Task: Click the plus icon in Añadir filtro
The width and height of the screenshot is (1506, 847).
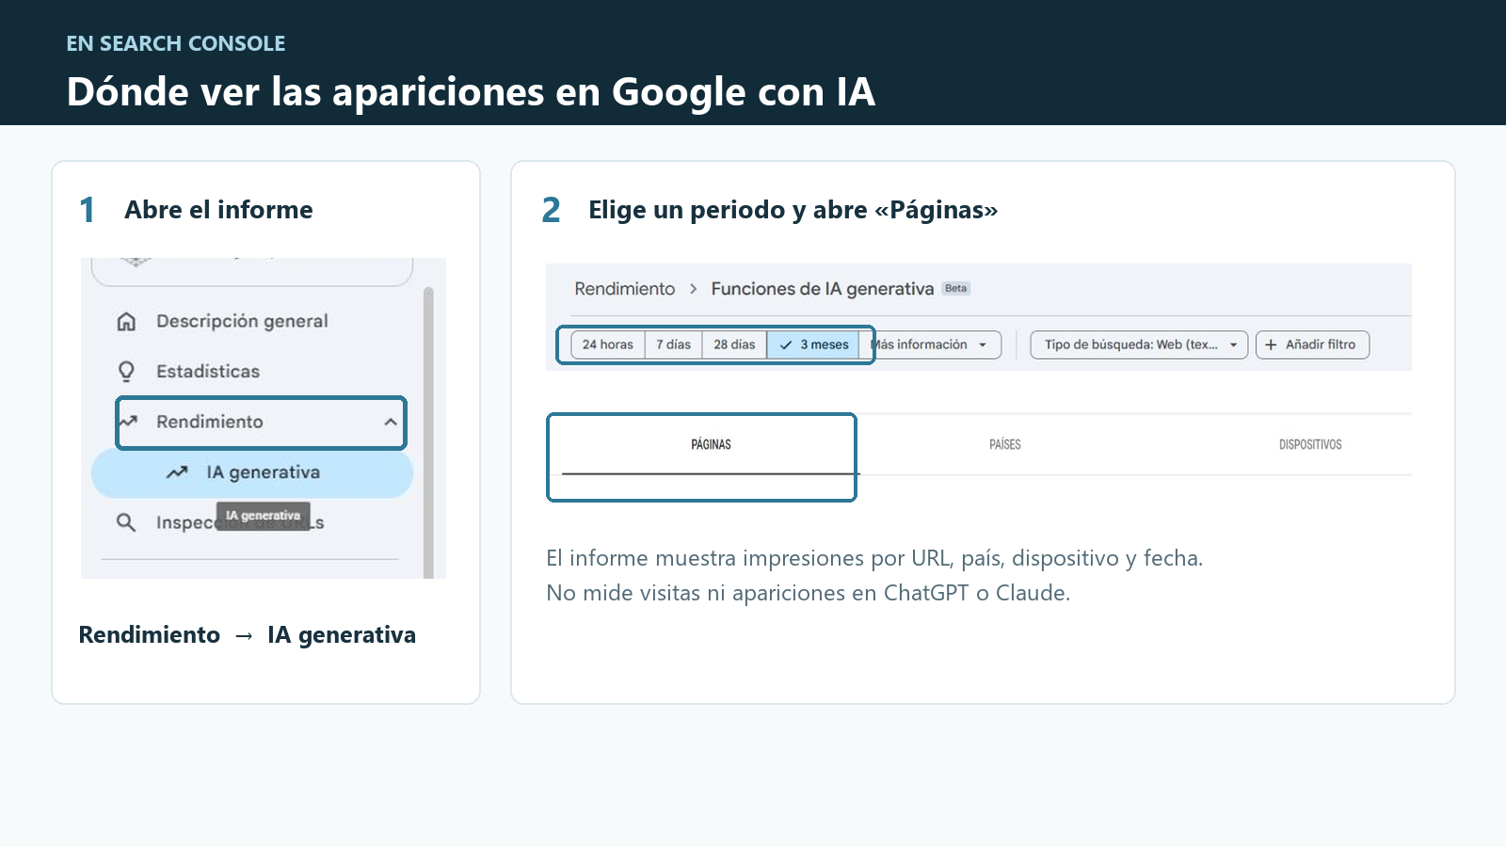Action: [1271, 344]
